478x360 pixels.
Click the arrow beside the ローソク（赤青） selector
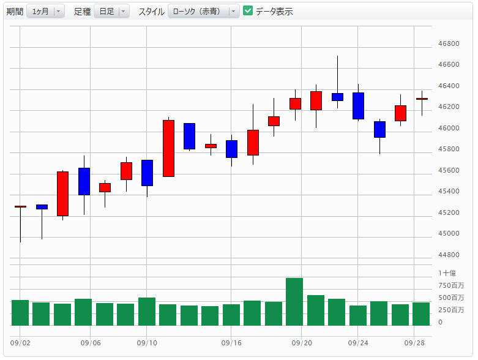(x=233, y=12)
